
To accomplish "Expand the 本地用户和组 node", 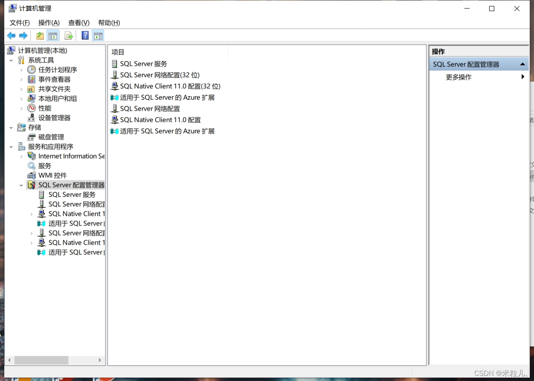I will 21,99.
